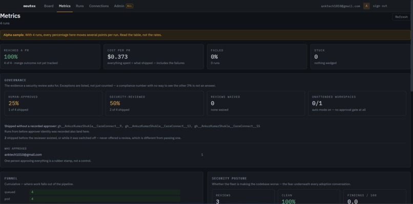Click the Reviews waived 0 value
The height and width of the screenshot is (204, 413).
[x=213, y=104]
